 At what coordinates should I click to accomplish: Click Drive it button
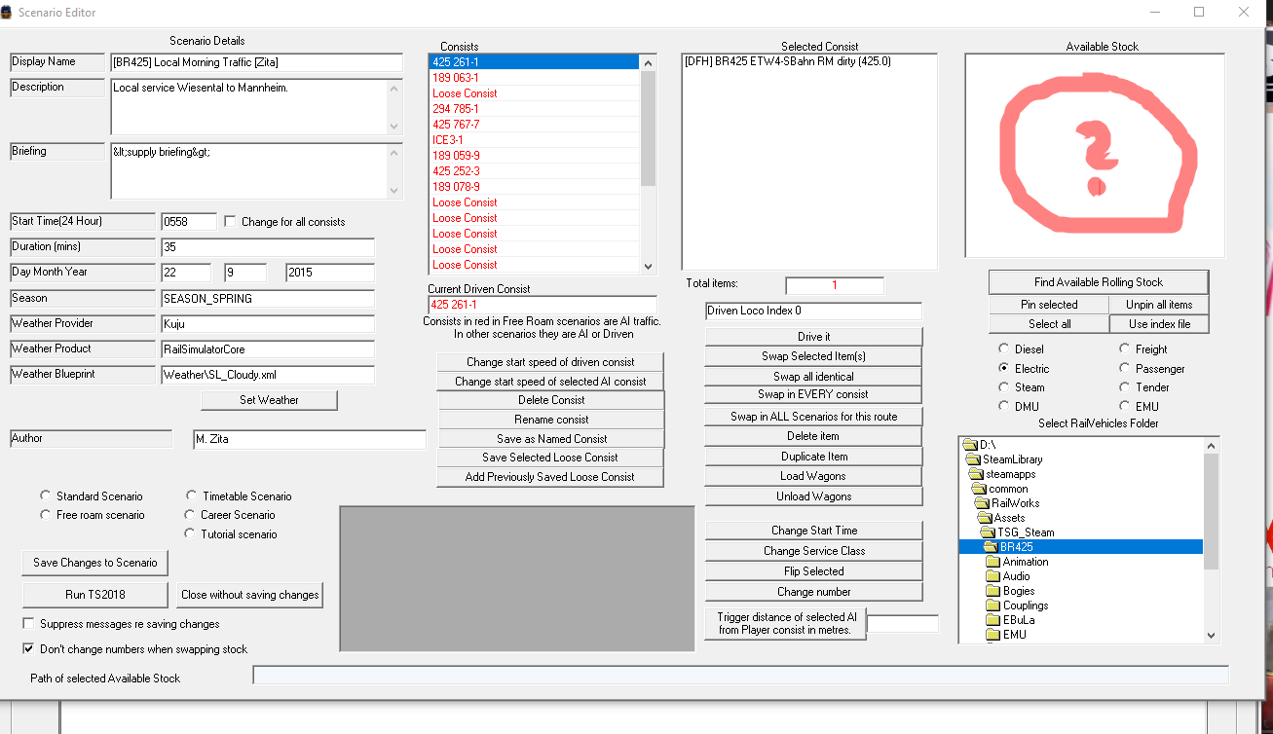point(813,337)
